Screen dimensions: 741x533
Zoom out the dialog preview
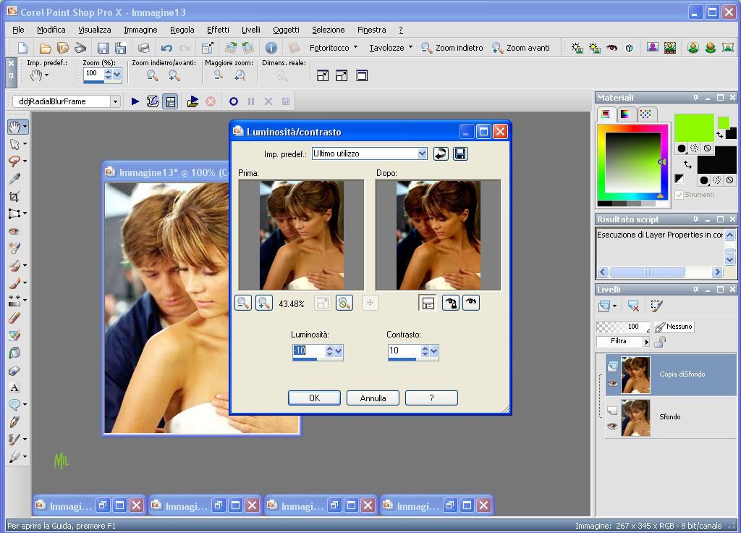[243, 303]
